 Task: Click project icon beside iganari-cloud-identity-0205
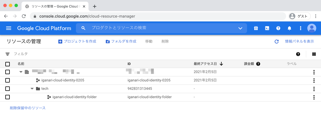pyautogui.click(x=38, y=80)
